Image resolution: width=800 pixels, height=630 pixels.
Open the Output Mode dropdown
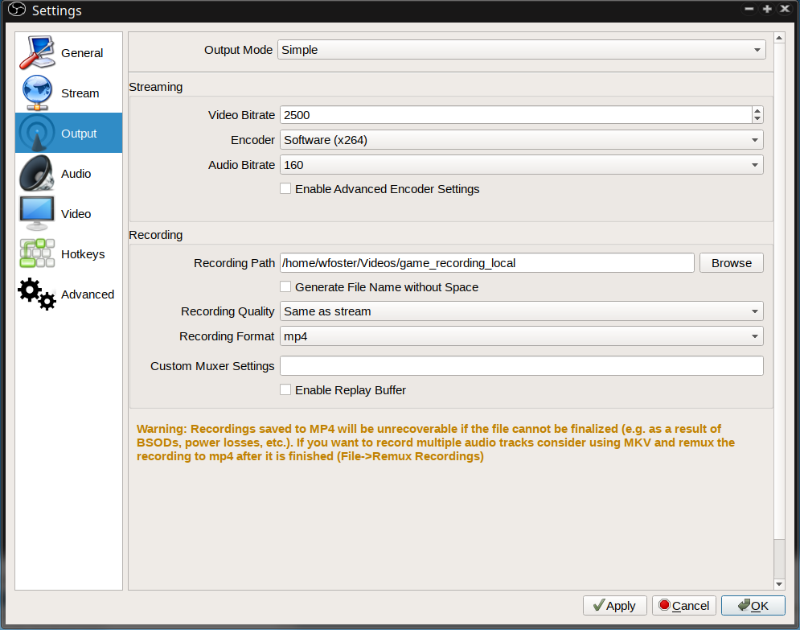521,50
